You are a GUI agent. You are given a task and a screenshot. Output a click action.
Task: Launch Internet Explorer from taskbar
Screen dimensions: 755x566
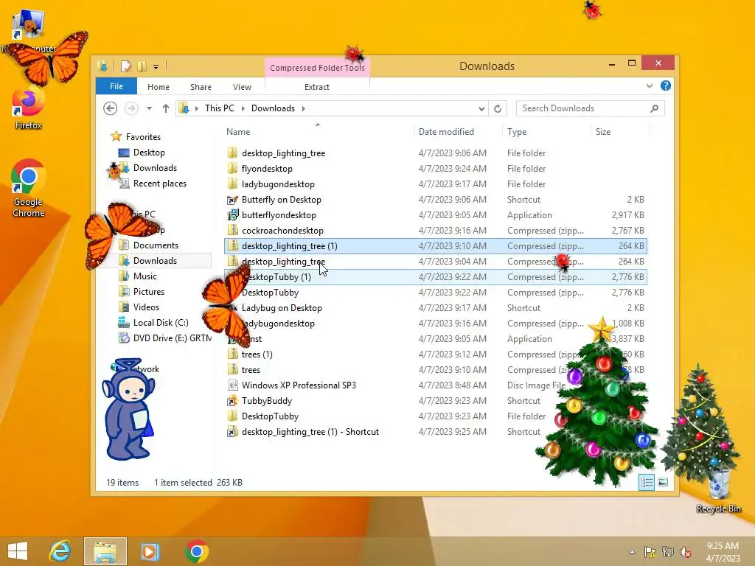coord(60,551)
